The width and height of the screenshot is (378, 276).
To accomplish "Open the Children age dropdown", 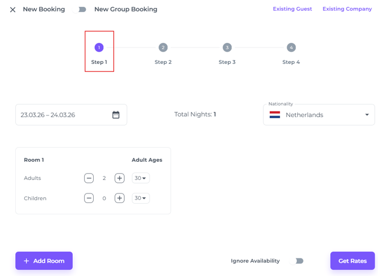I will click(140, 199).
